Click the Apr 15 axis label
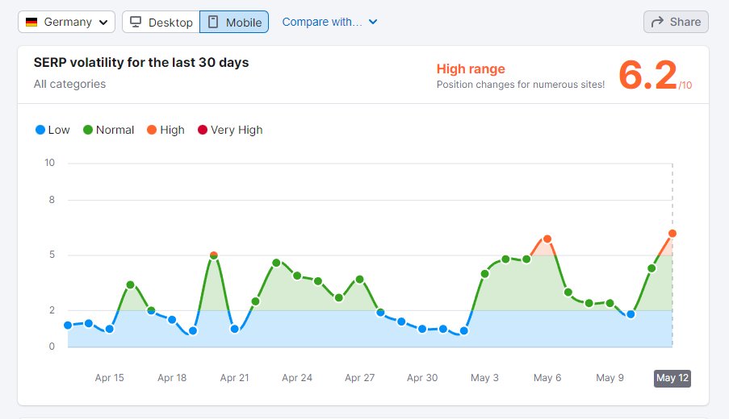 pyautogui.click(x=110, y=378)
